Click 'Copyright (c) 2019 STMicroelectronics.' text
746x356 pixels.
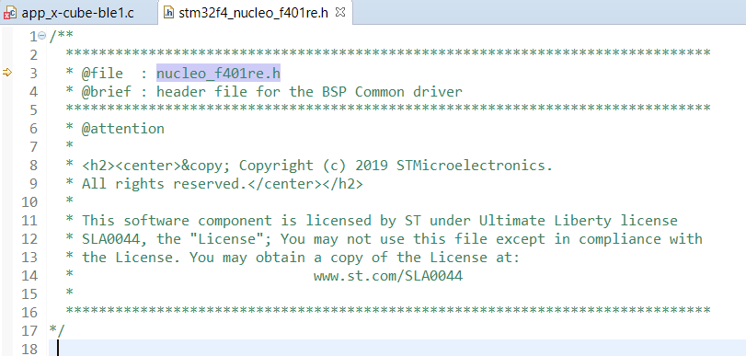pyautogui.click(x=396, y=166)
